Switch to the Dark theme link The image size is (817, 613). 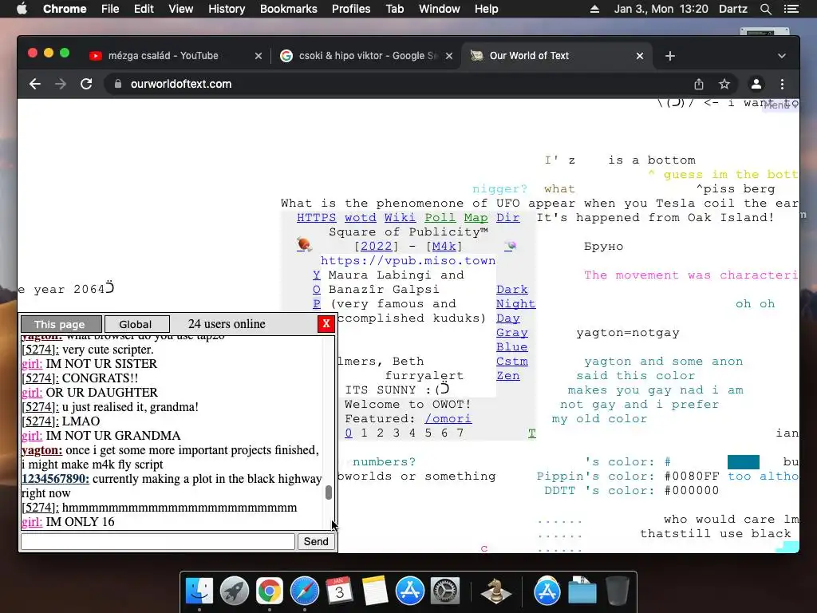point(512,289)
